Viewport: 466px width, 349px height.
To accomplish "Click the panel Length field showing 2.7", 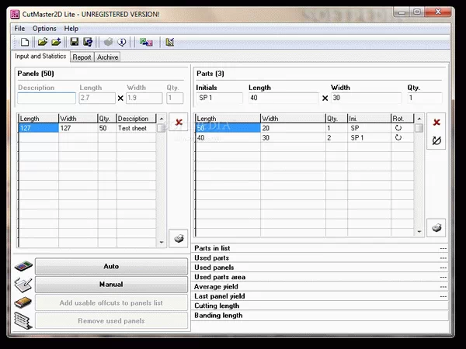I will 97,98.
